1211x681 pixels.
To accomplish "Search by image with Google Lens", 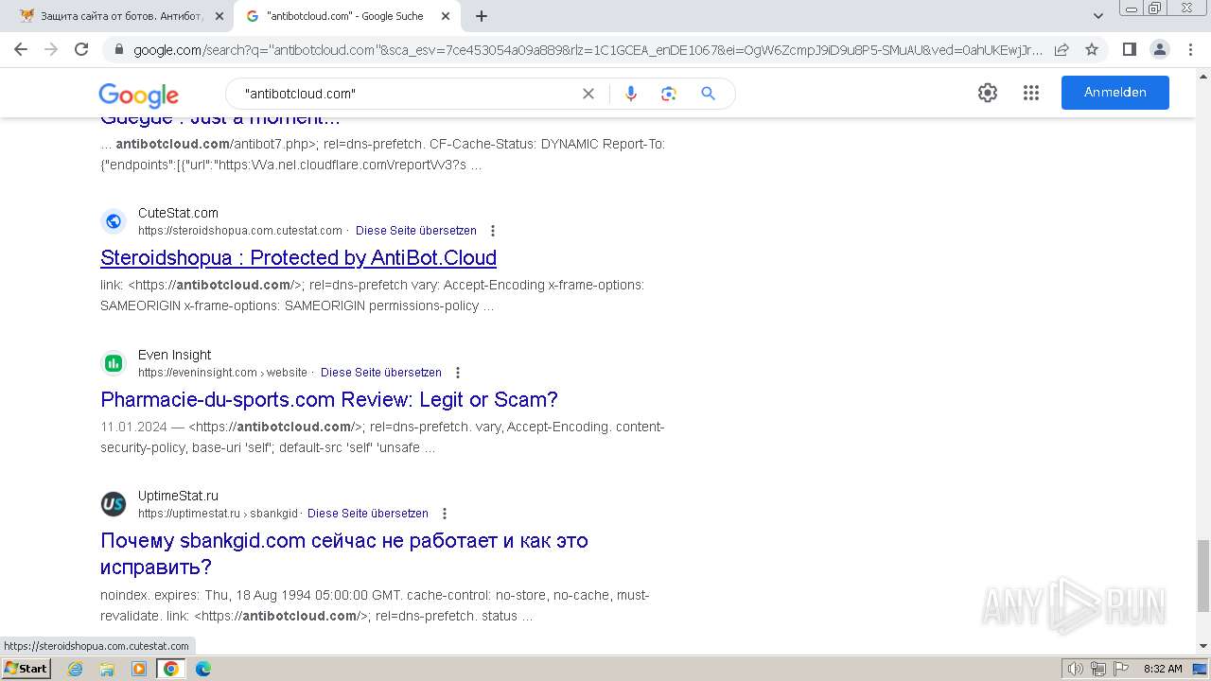I will pyautogui.click(x=669, y=94).
